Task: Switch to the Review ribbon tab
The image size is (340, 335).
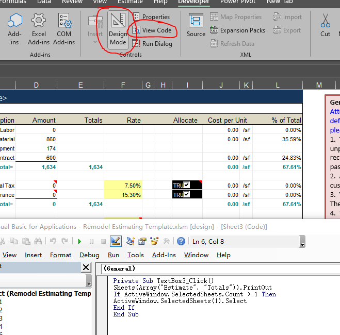Action: click(x=72, y=2)
